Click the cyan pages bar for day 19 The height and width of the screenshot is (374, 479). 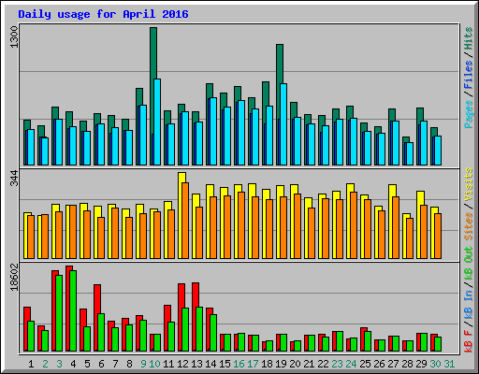click(x=283, y=124)
